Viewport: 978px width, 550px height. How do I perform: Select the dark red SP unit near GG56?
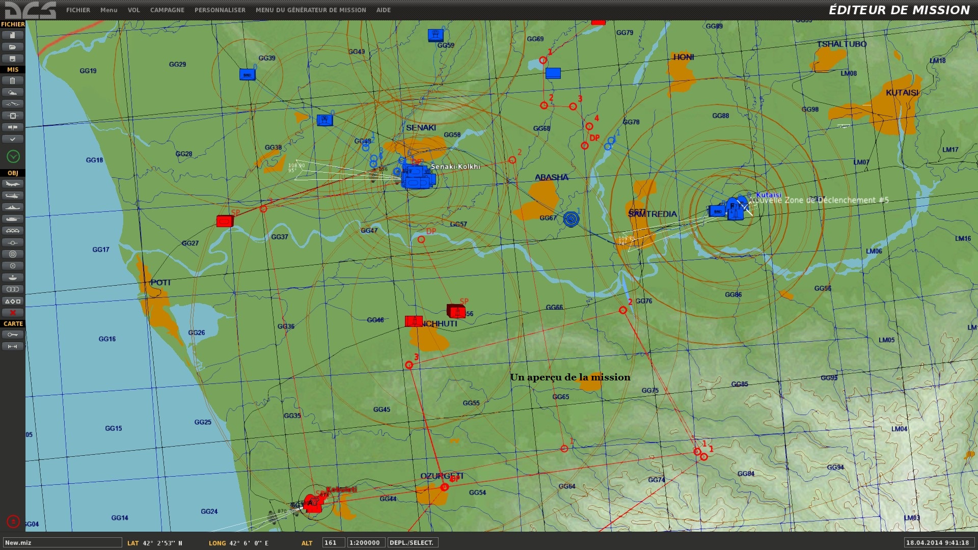click(x=456, y=311)
